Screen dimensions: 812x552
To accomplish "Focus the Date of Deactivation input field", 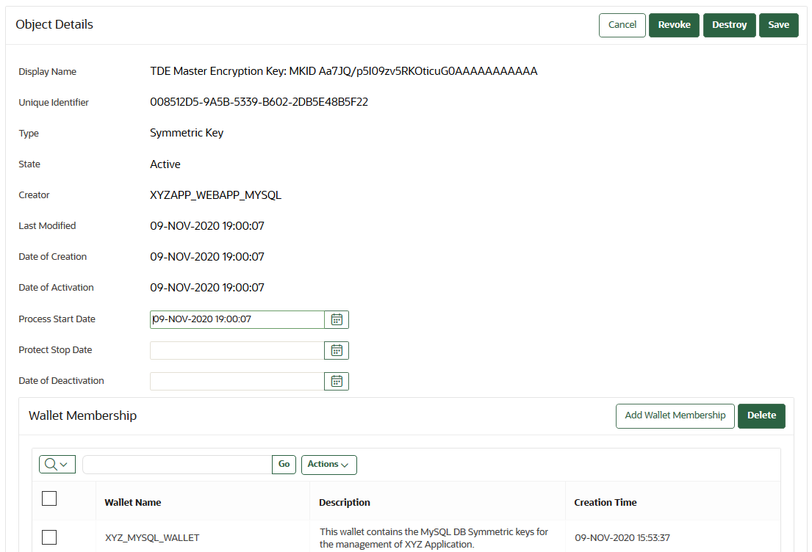I will point(237,382).
